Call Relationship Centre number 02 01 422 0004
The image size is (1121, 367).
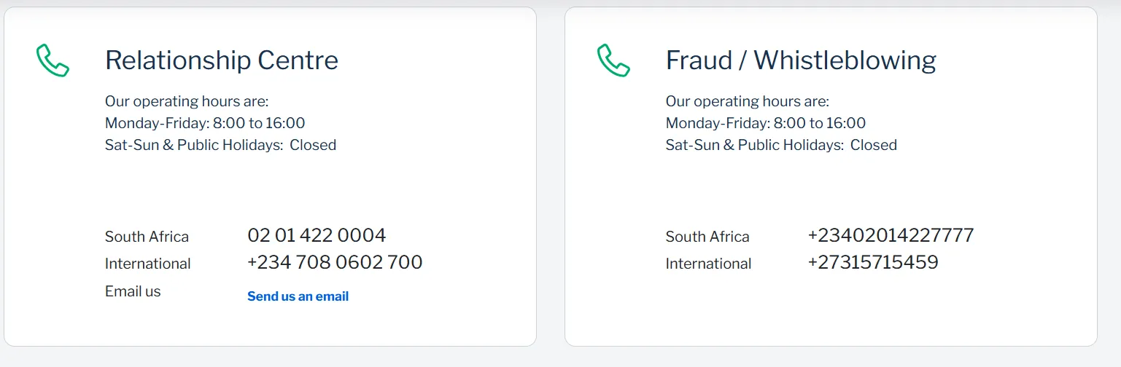[x=317, y=235]
